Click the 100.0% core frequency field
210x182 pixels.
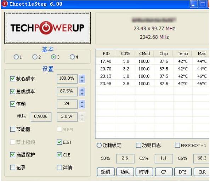(67, 79)
